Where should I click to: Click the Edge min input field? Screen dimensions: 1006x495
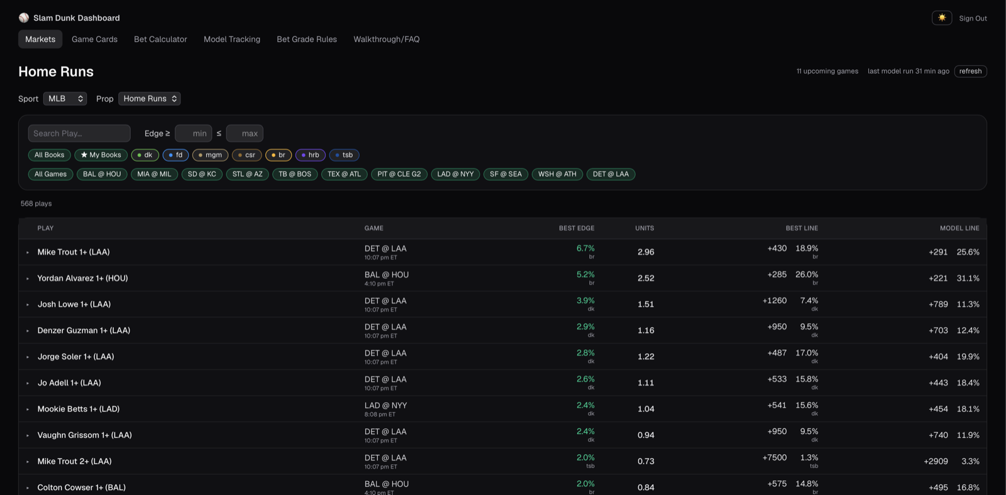[x=193, y=133]
